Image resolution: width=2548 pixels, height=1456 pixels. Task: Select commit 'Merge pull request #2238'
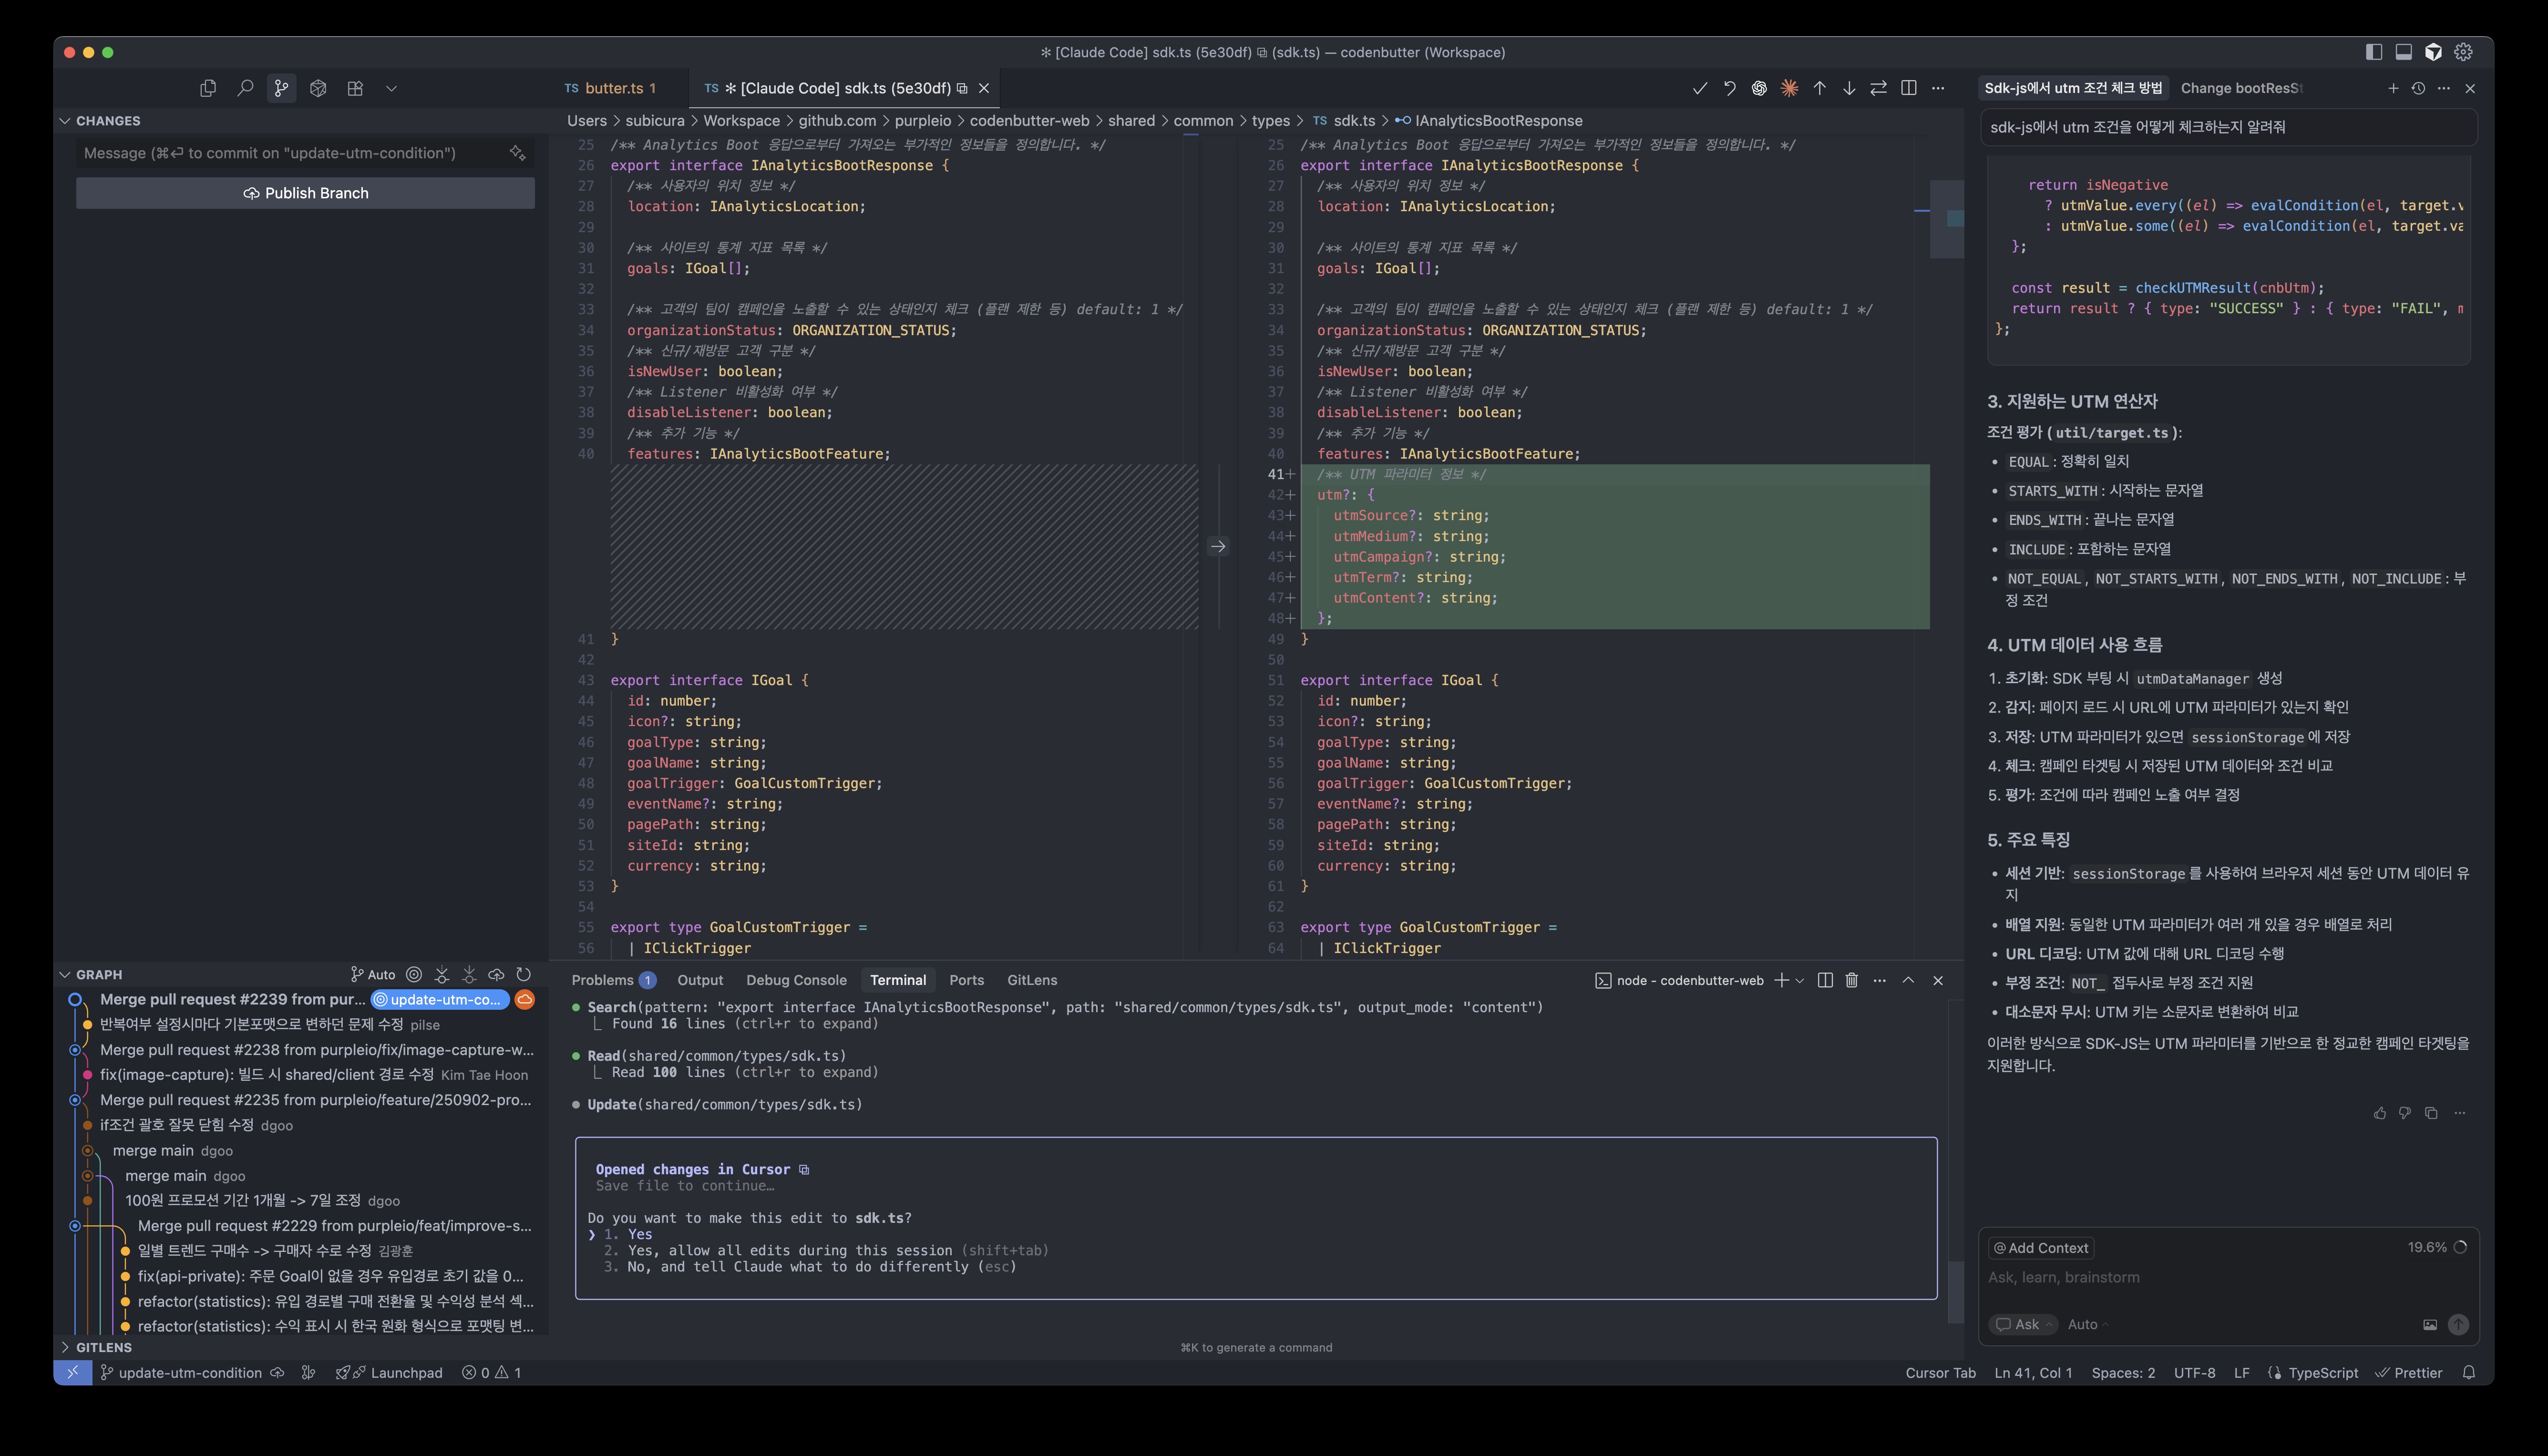pyautogui.click(x=316, y=1049)
